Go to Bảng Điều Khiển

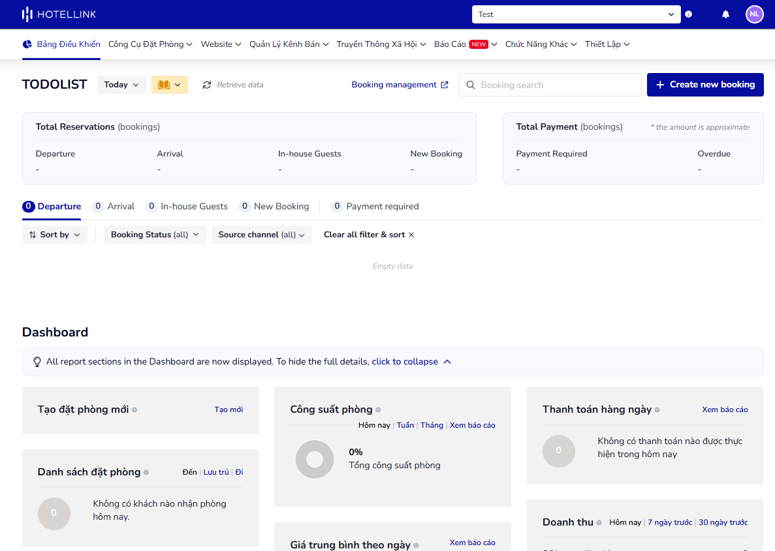(61, 44)
